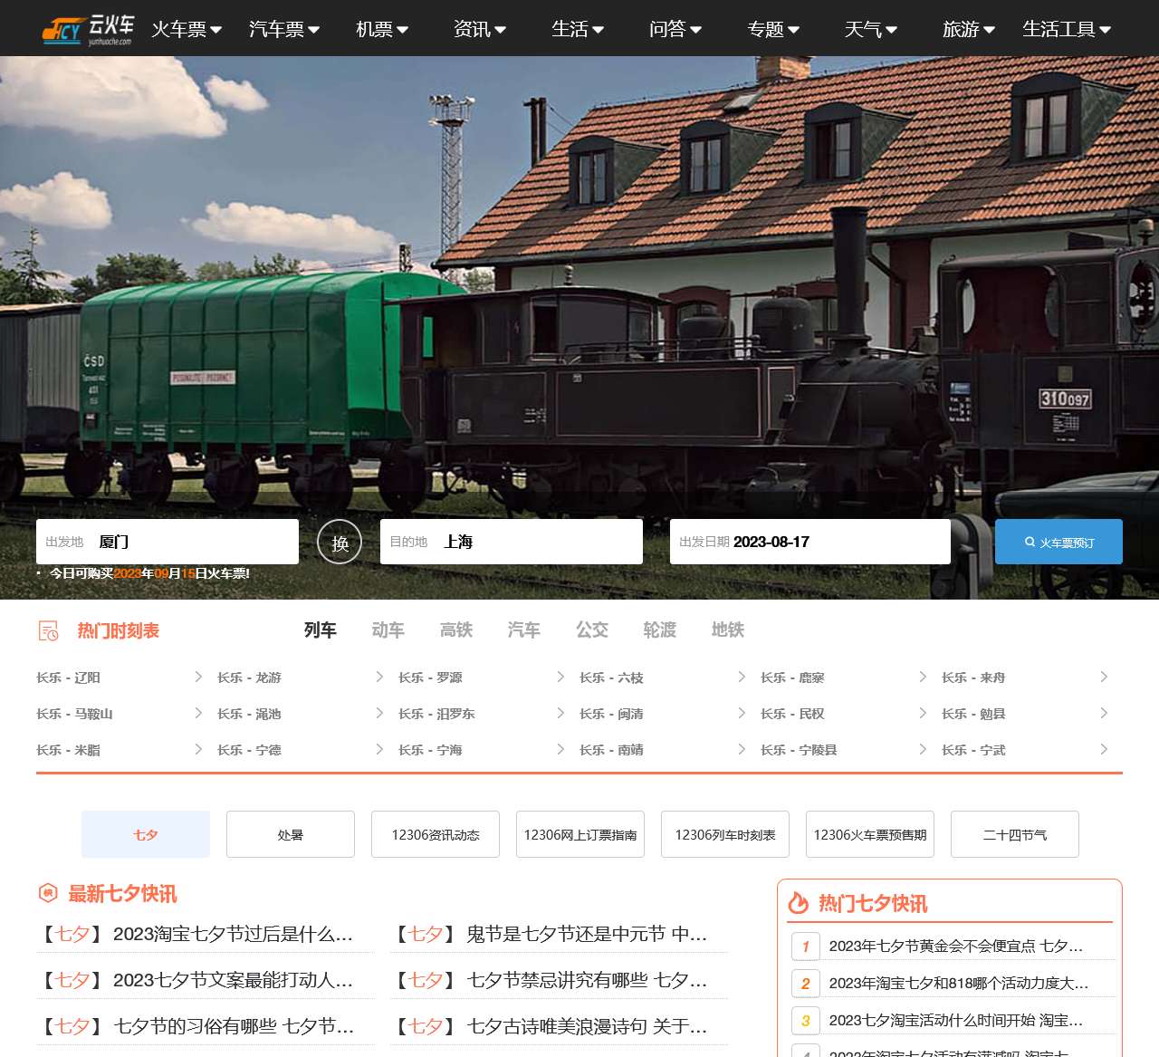1159x1057 pixels.
Task: Click the arrow next to 长乐 - 闽清
Action: pos(742,713)
